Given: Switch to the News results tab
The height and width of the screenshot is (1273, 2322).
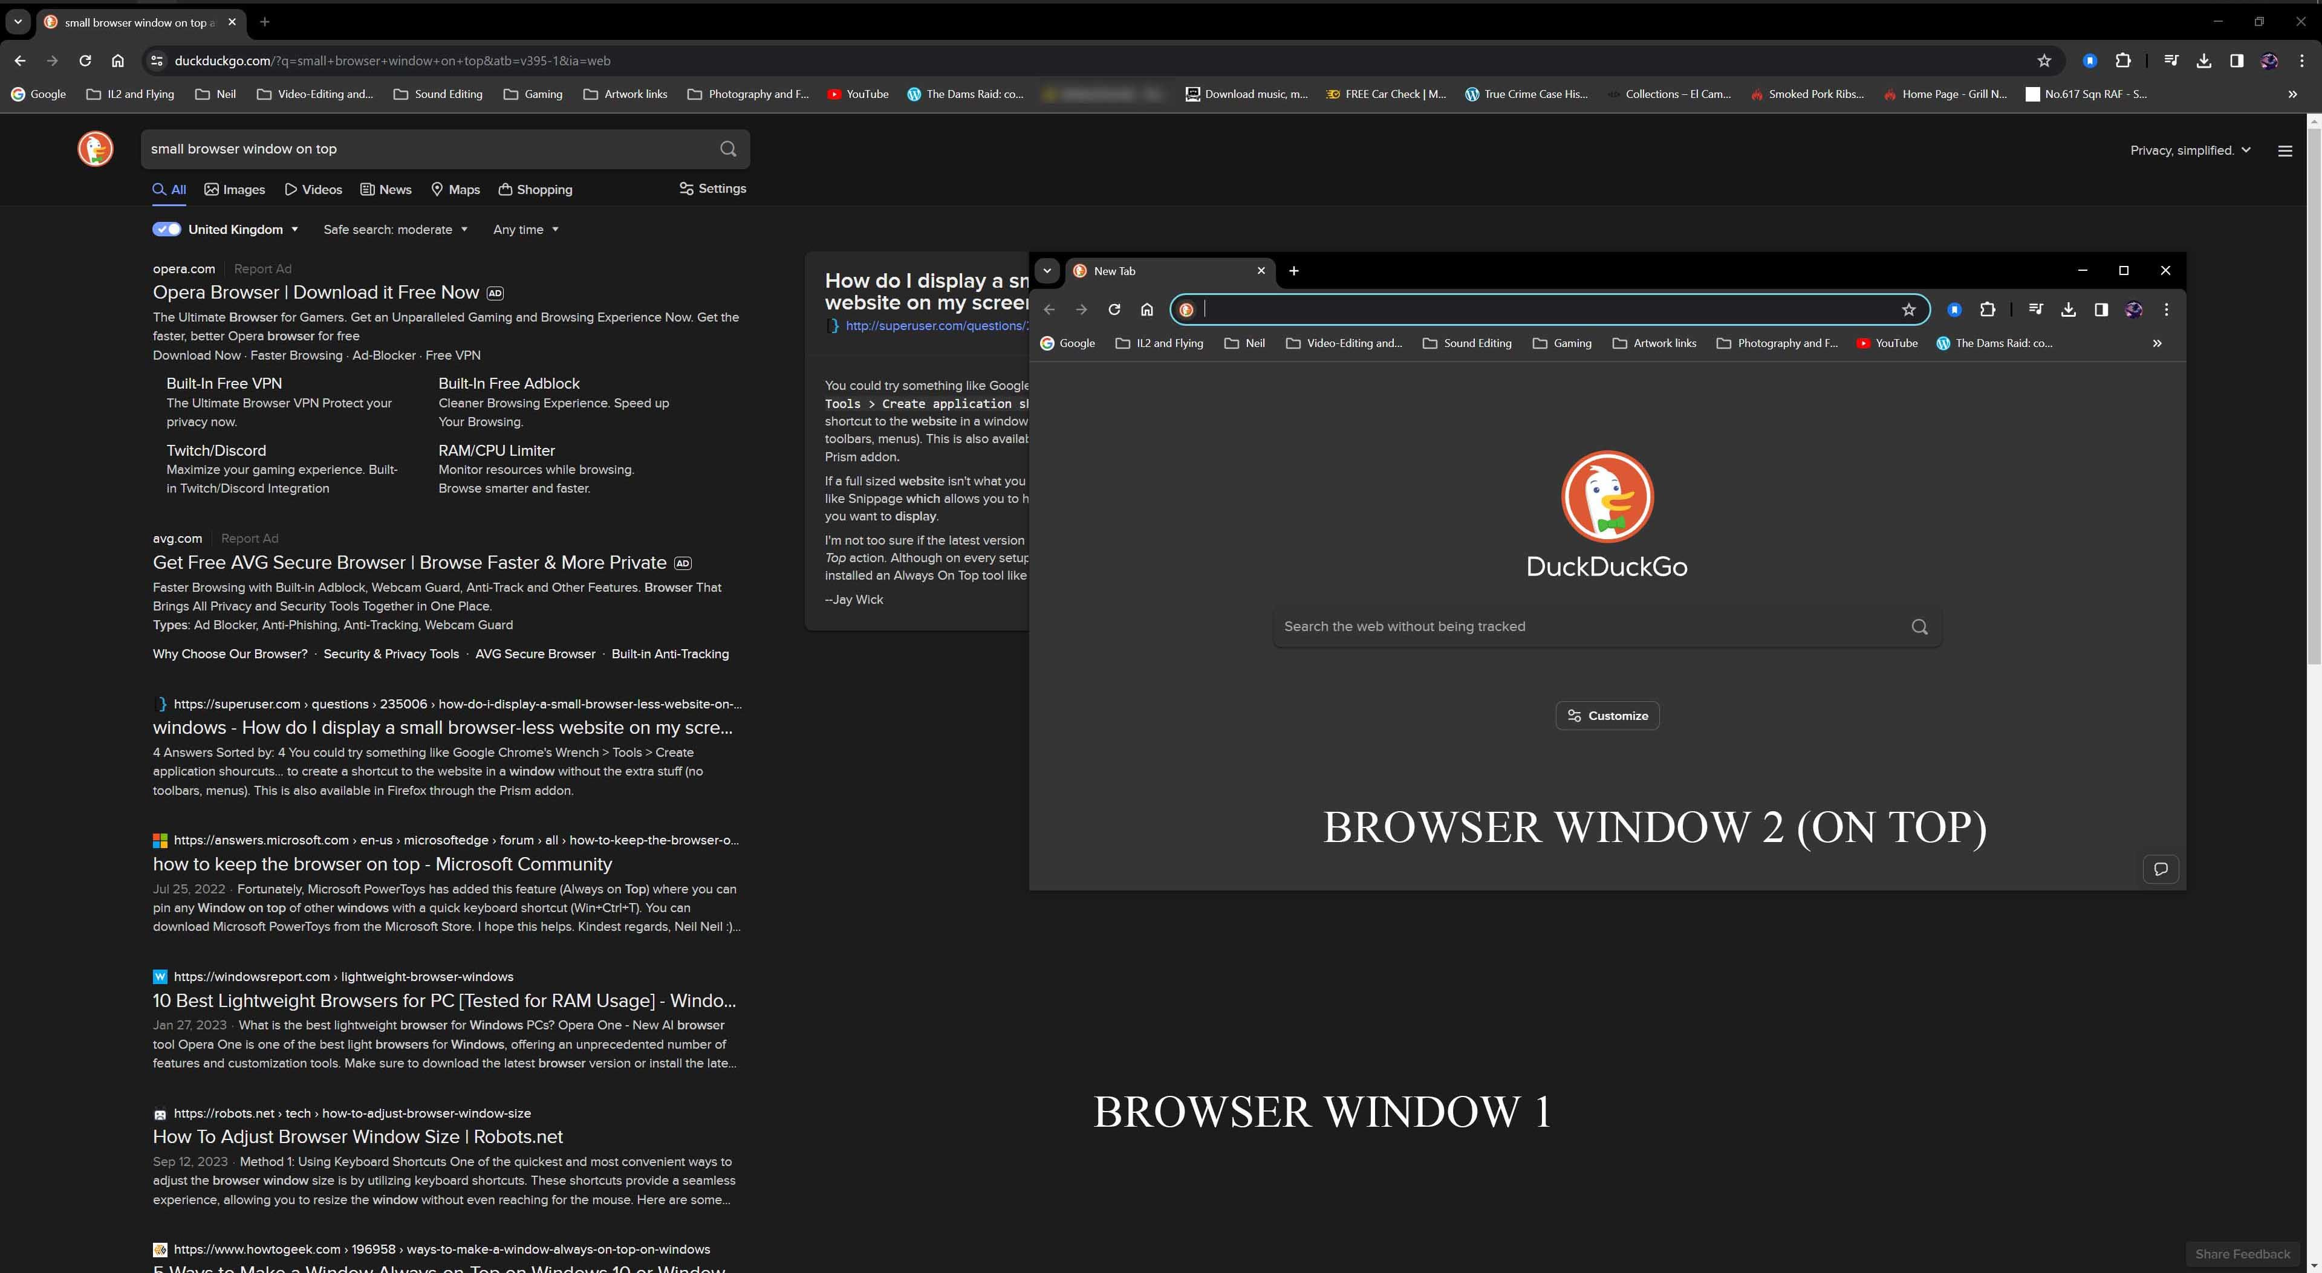Looking at the screenshot, I should (x=386, y=189).
